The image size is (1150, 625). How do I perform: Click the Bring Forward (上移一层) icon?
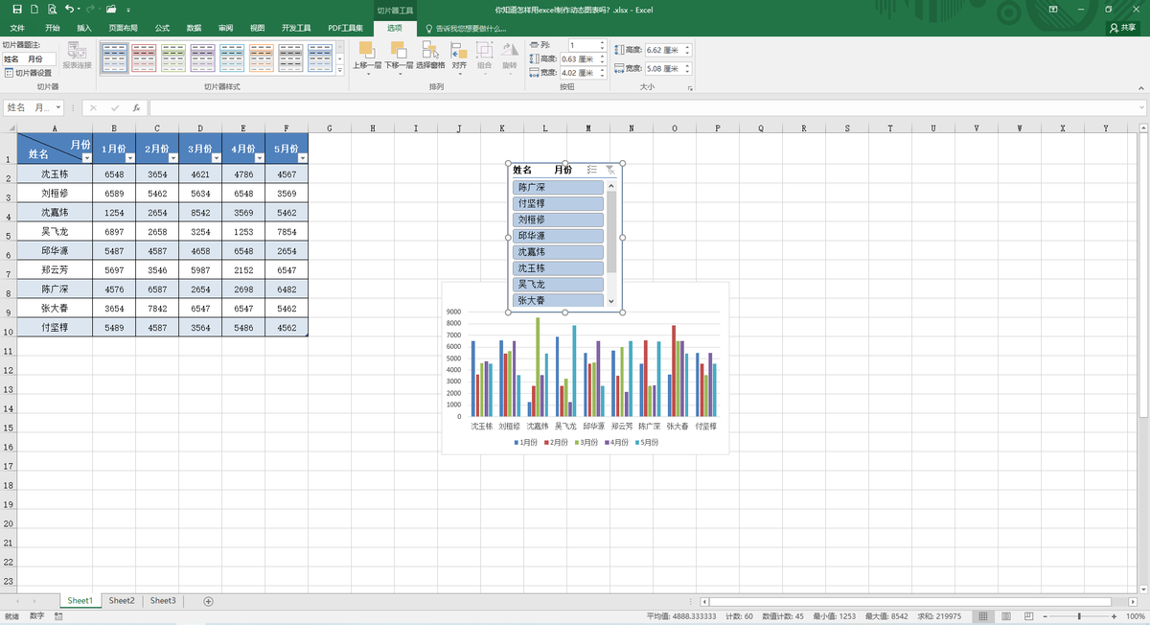[x=366, y=50]
